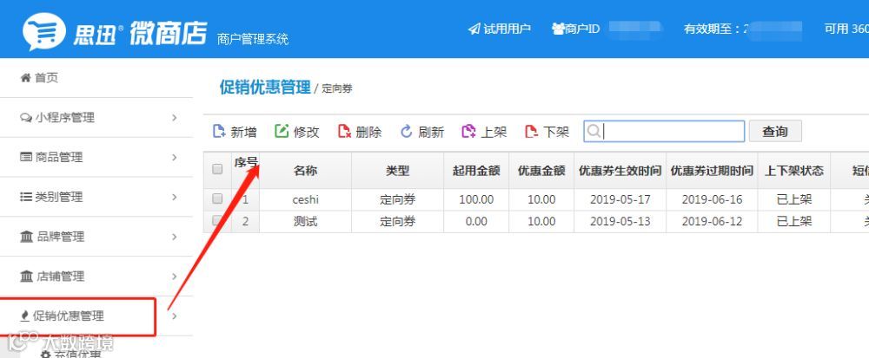The width and height of the screenshot is (869, 358).
Task: Click the 删除 button label
Action: 368,132
